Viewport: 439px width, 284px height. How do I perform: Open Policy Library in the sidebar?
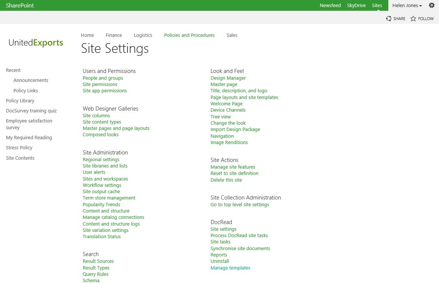tap(20, 101)
